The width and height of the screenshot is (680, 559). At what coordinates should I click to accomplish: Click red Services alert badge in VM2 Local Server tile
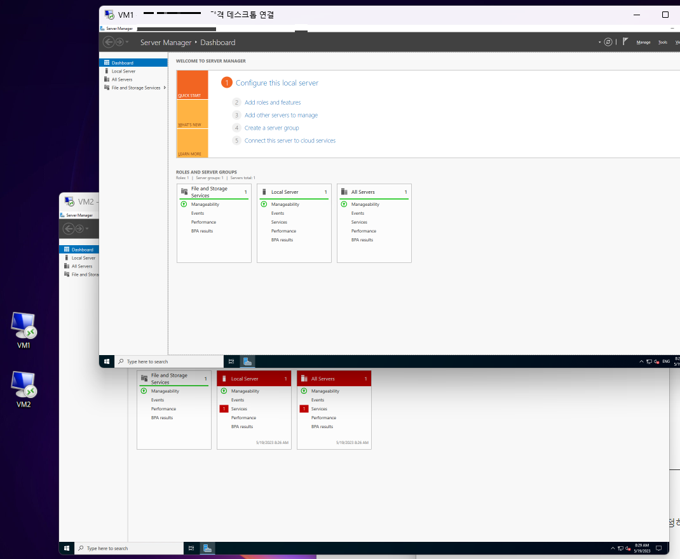(224, 408)
